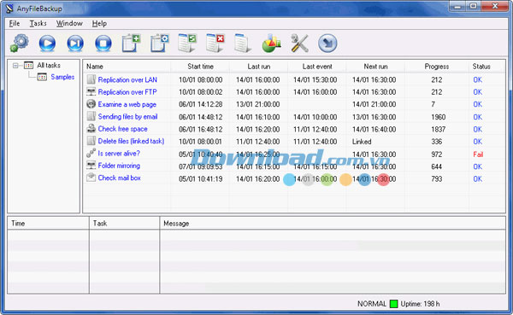Open the Is server alive? task
This screenshot has width=513, height=315.
[x=119, y=154]
